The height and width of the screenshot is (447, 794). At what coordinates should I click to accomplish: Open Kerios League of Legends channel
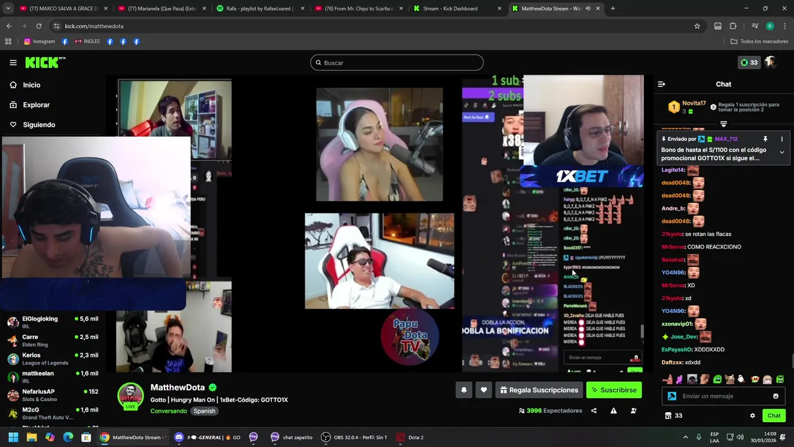point(53,359)
